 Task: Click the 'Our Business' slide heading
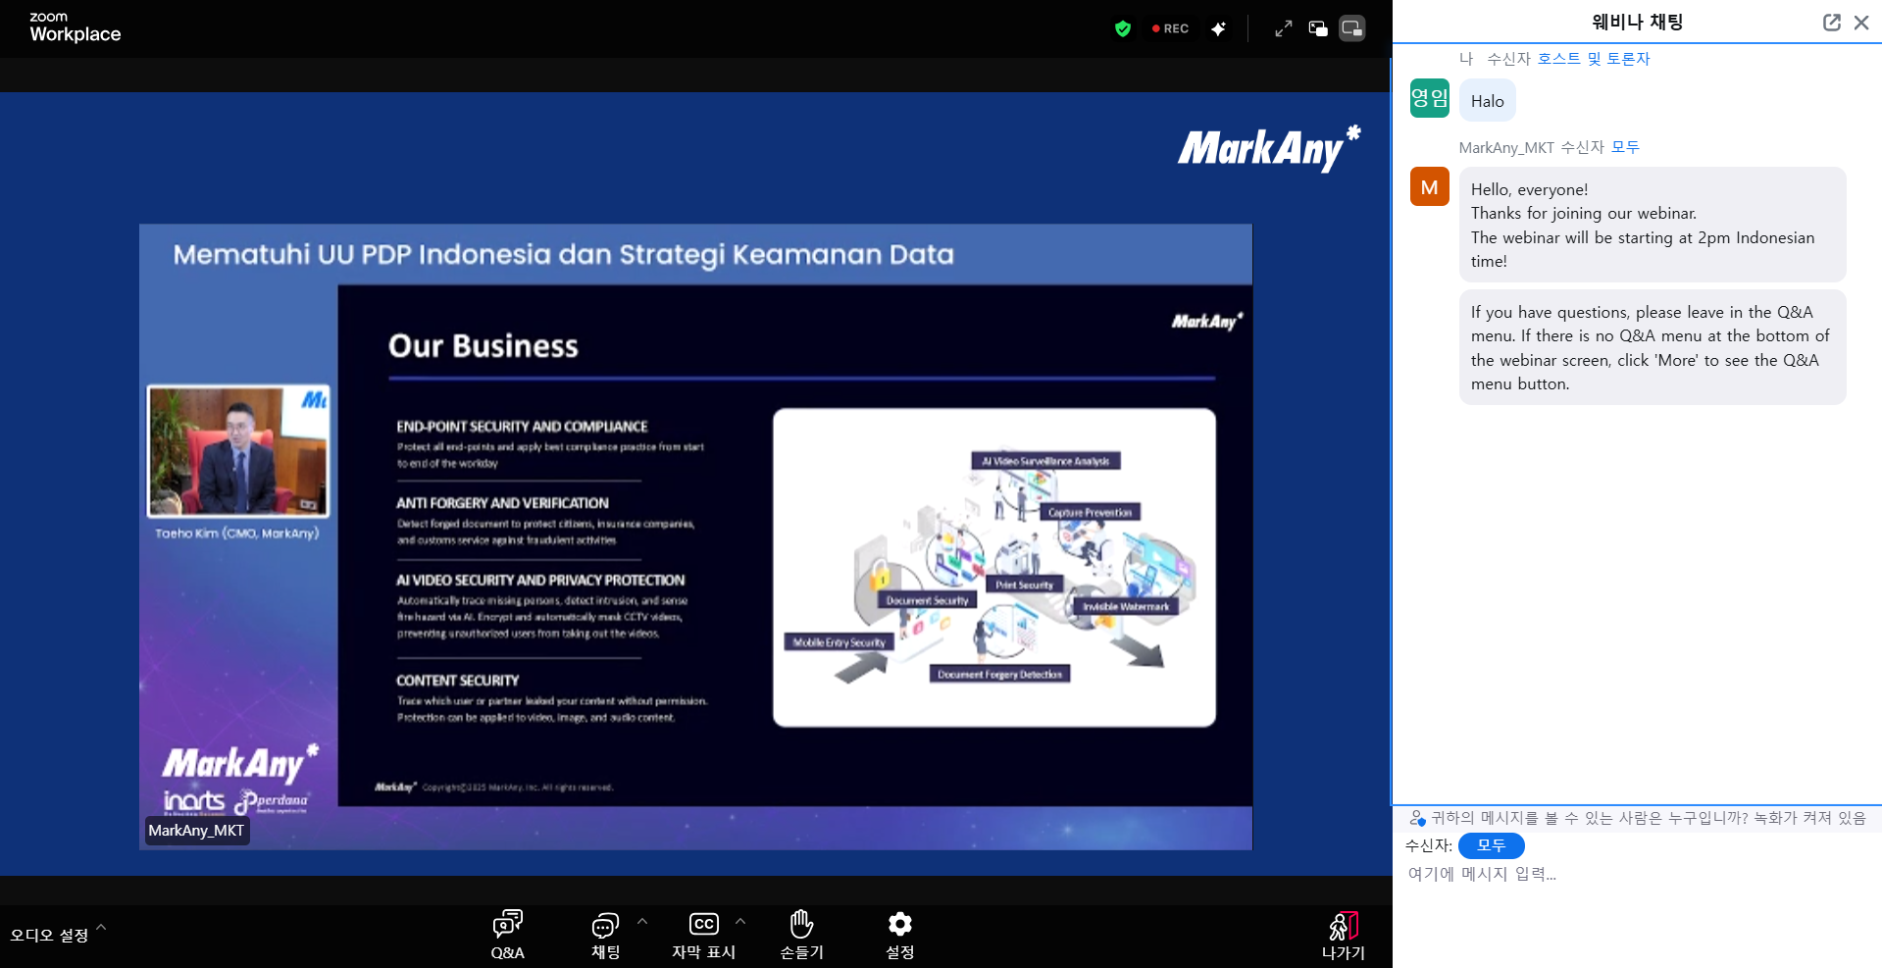coord(483,346)
